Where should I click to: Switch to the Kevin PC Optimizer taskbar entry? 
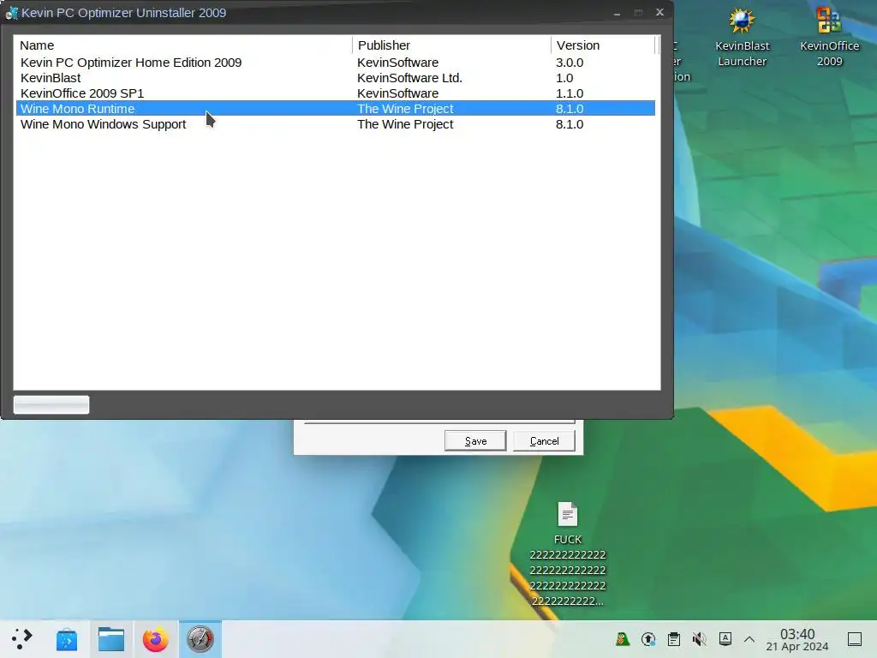tap(200, 639)
